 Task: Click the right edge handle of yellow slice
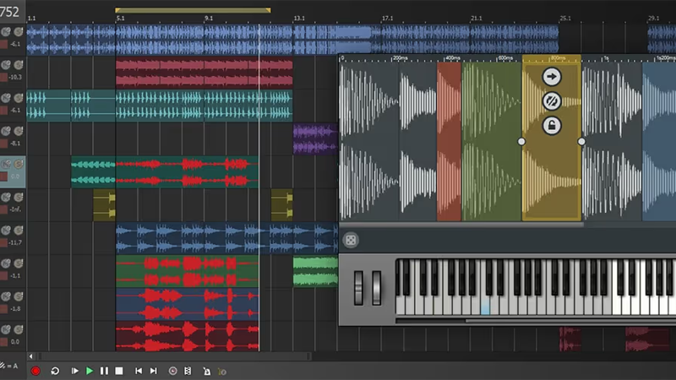[x=581, y=141]
